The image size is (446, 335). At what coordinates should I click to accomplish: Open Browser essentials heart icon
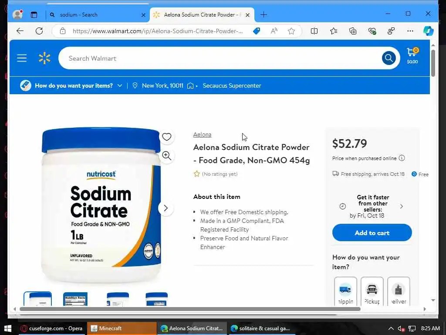click(372, 31)
